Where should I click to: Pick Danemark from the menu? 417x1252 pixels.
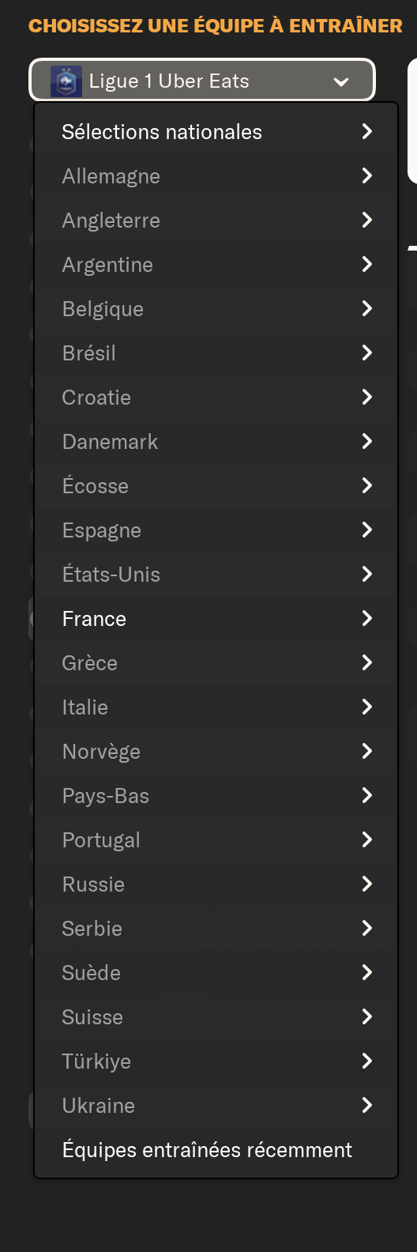click(216, 442)
